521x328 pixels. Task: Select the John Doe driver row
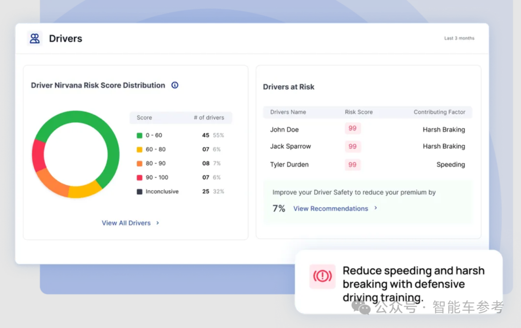pyautogui.click(x=368, y=129)
